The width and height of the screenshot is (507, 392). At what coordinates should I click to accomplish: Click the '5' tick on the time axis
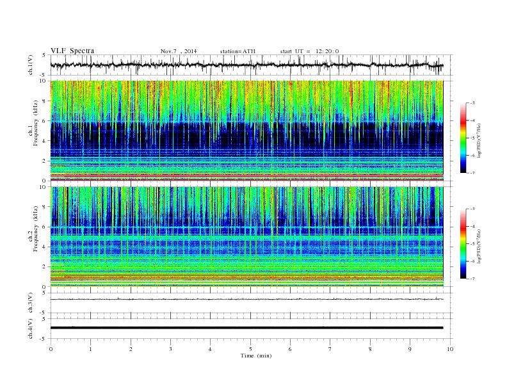click(x=250, y=349)
